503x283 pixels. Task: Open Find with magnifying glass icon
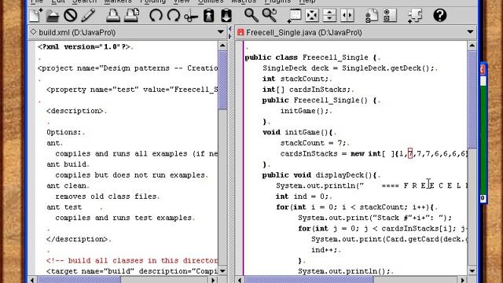[251, 15]
